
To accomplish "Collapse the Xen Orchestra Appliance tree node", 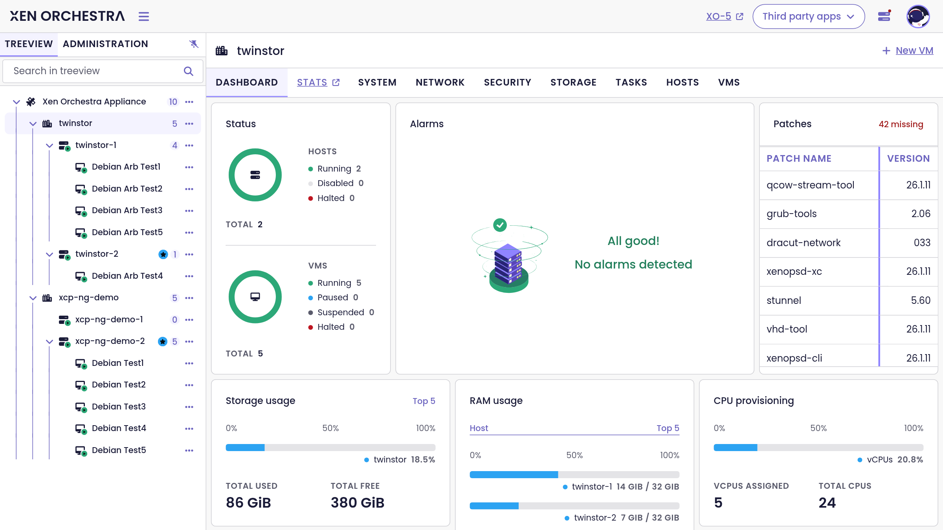I will [x=17, y=102].
